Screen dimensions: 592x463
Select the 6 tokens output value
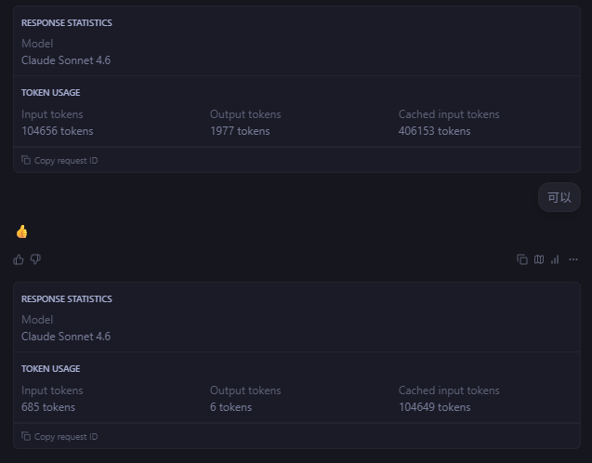229,407
